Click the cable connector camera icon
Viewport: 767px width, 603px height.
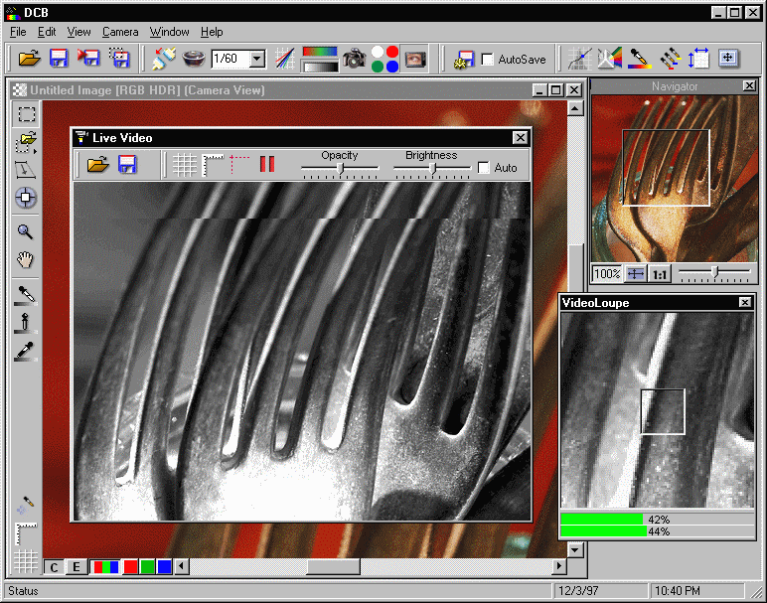point(163,59)
